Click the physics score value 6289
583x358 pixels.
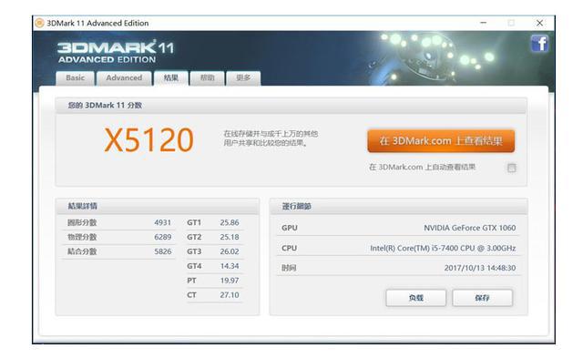point(162,237)
